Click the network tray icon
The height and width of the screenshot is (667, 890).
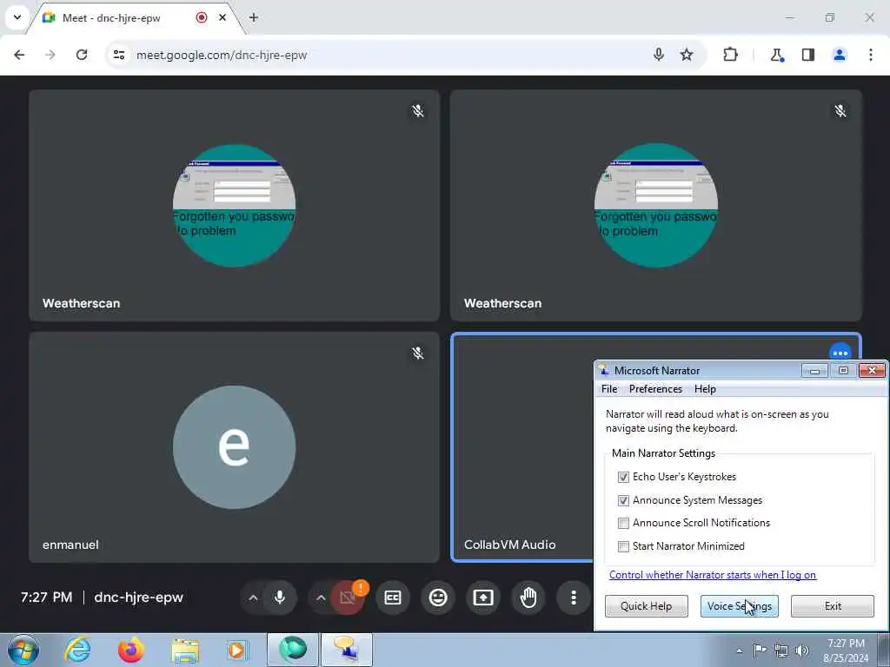click(x=781, y=650)
